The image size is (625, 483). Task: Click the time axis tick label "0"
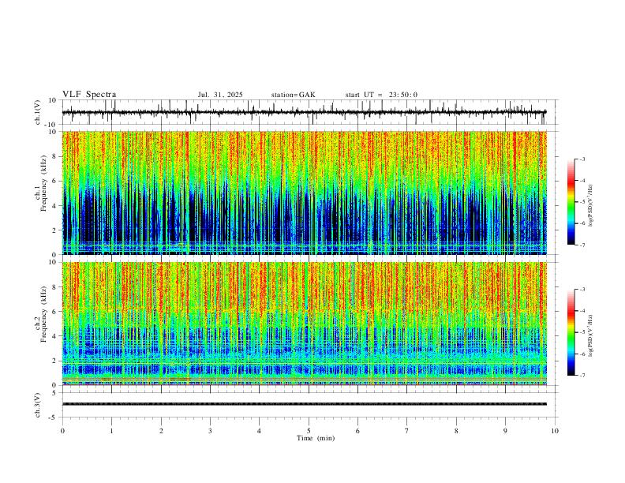tap(62, 431)
